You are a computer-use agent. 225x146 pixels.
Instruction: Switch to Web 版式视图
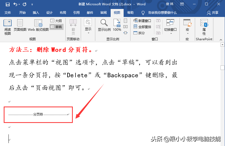click(38, 25)
